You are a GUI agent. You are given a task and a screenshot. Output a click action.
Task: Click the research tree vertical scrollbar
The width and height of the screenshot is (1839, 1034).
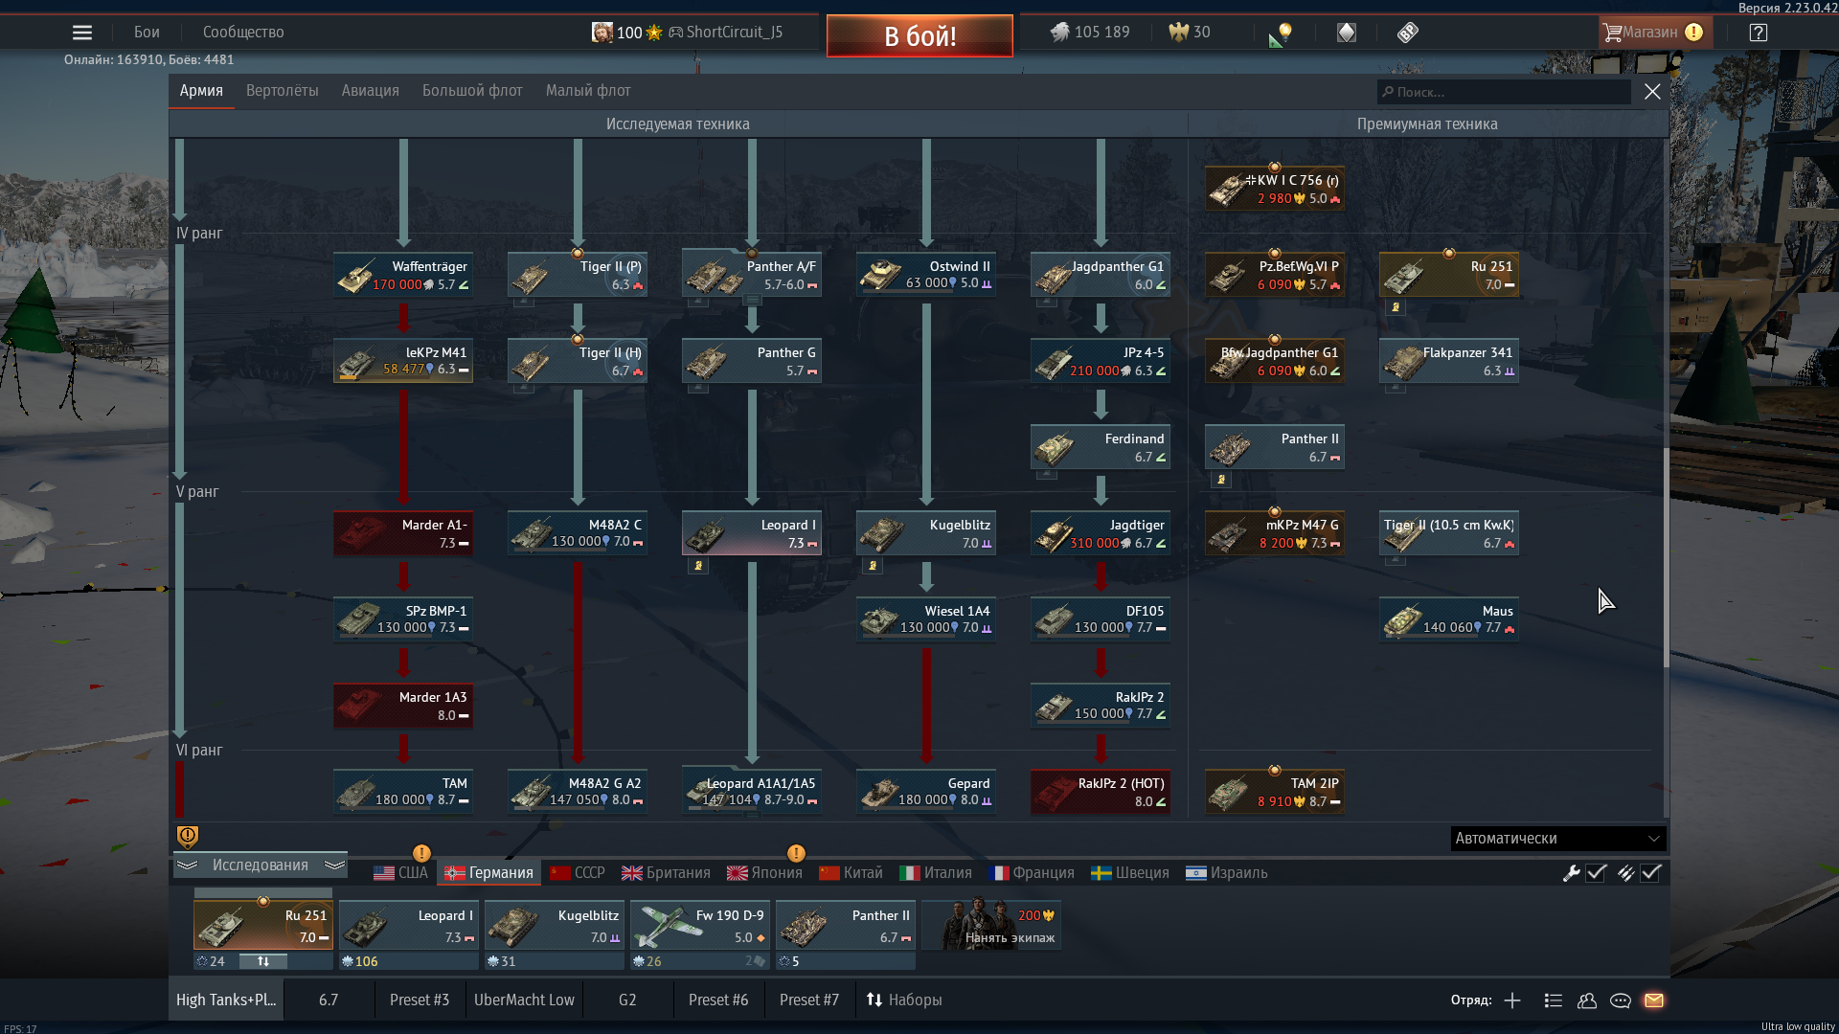pos(1666,557)
